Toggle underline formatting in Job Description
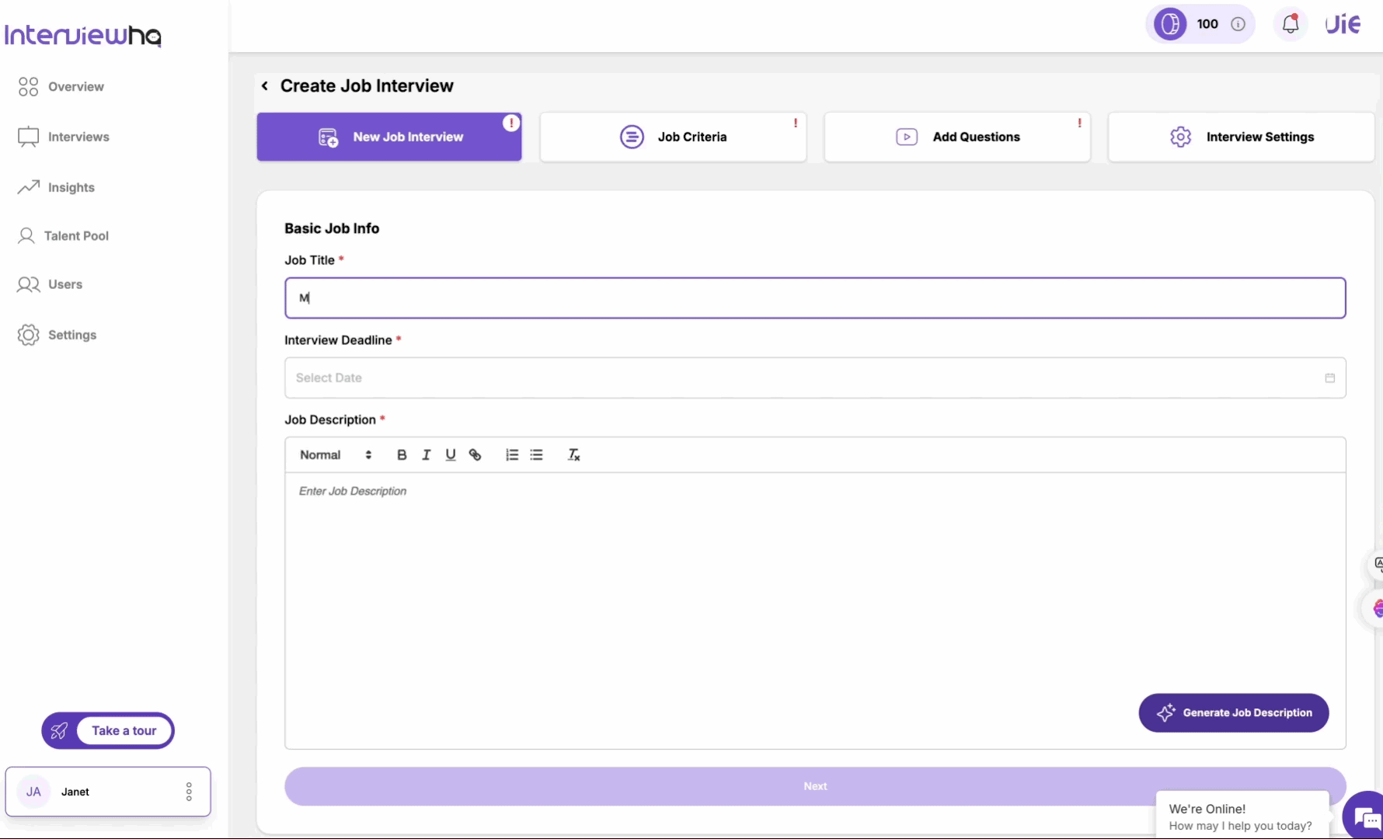This screenshot has width=1383, height=839. coord(451,455)
